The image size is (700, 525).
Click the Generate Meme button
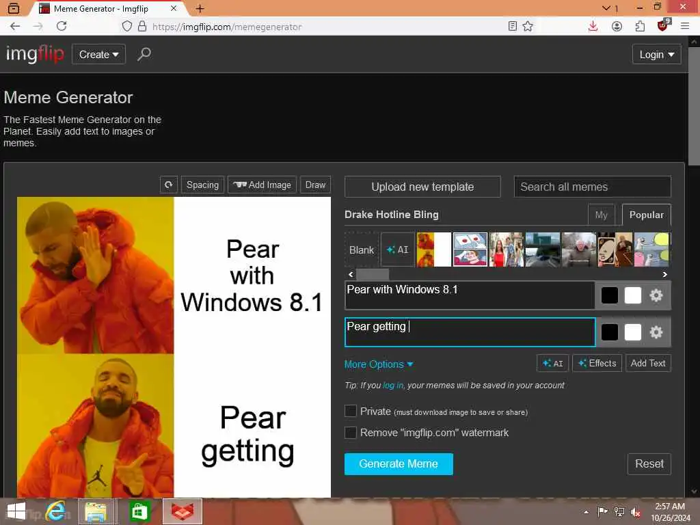[399, 464]
